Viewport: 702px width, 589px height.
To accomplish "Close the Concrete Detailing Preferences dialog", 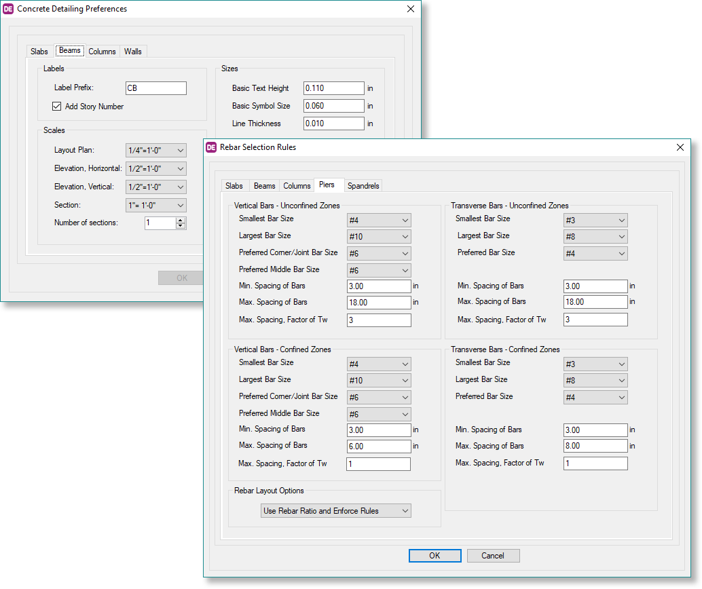I will pyautogui.click(x=410, y=9).
